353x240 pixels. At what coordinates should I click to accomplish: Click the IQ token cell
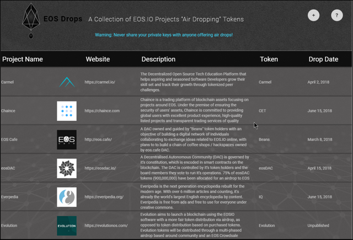pyautogui.click(x=261, y=197)
